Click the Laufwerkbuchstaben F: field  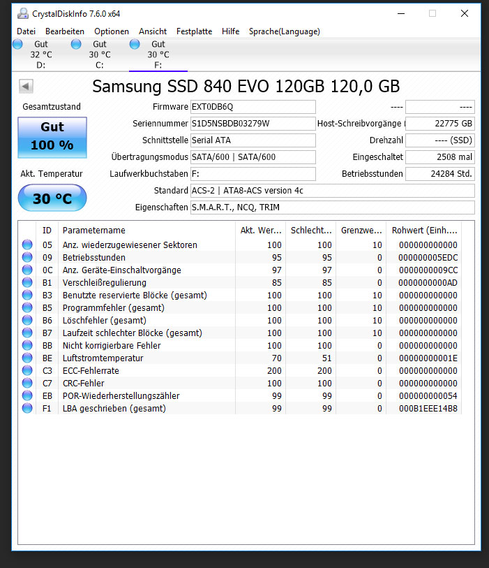coord(253,174)
